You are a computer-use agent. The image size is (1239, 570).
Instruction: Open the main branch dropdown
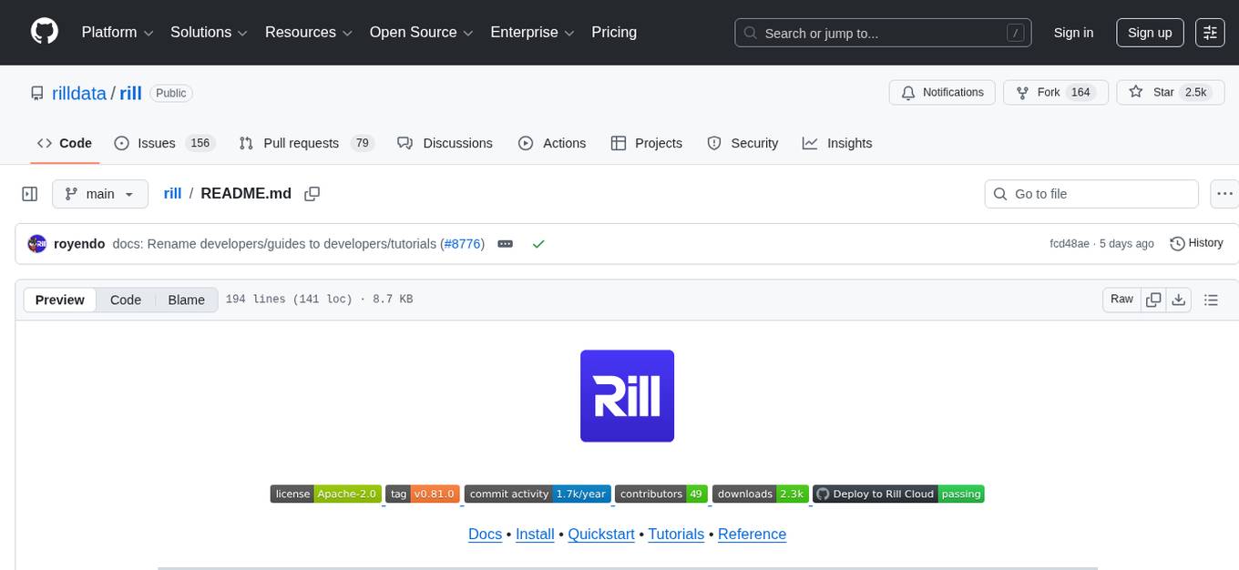click(100, 193)
